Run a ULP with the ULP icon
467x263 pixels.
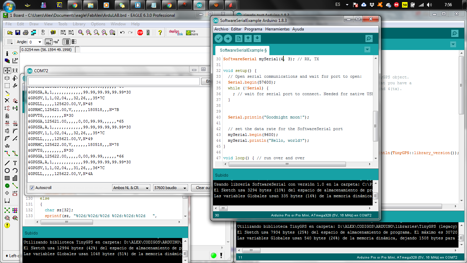coord(71,33)
